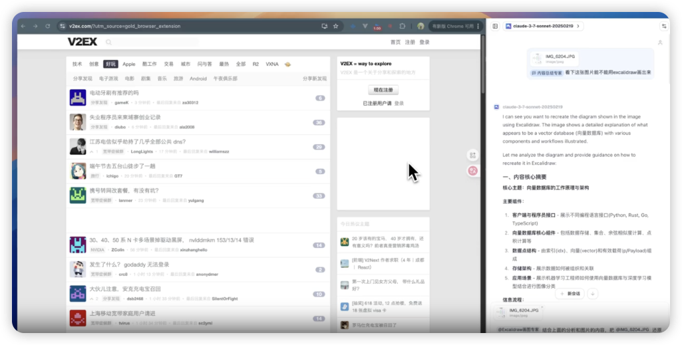Switch to the 最热 tab

(x=224, y=64)
